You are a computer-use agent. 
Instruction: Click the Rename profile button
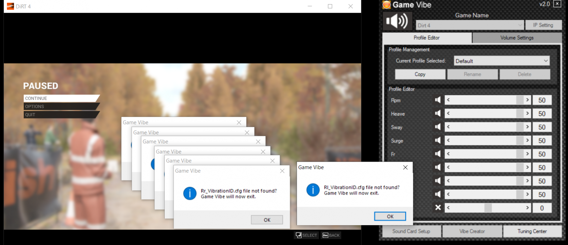pos(473,74)
